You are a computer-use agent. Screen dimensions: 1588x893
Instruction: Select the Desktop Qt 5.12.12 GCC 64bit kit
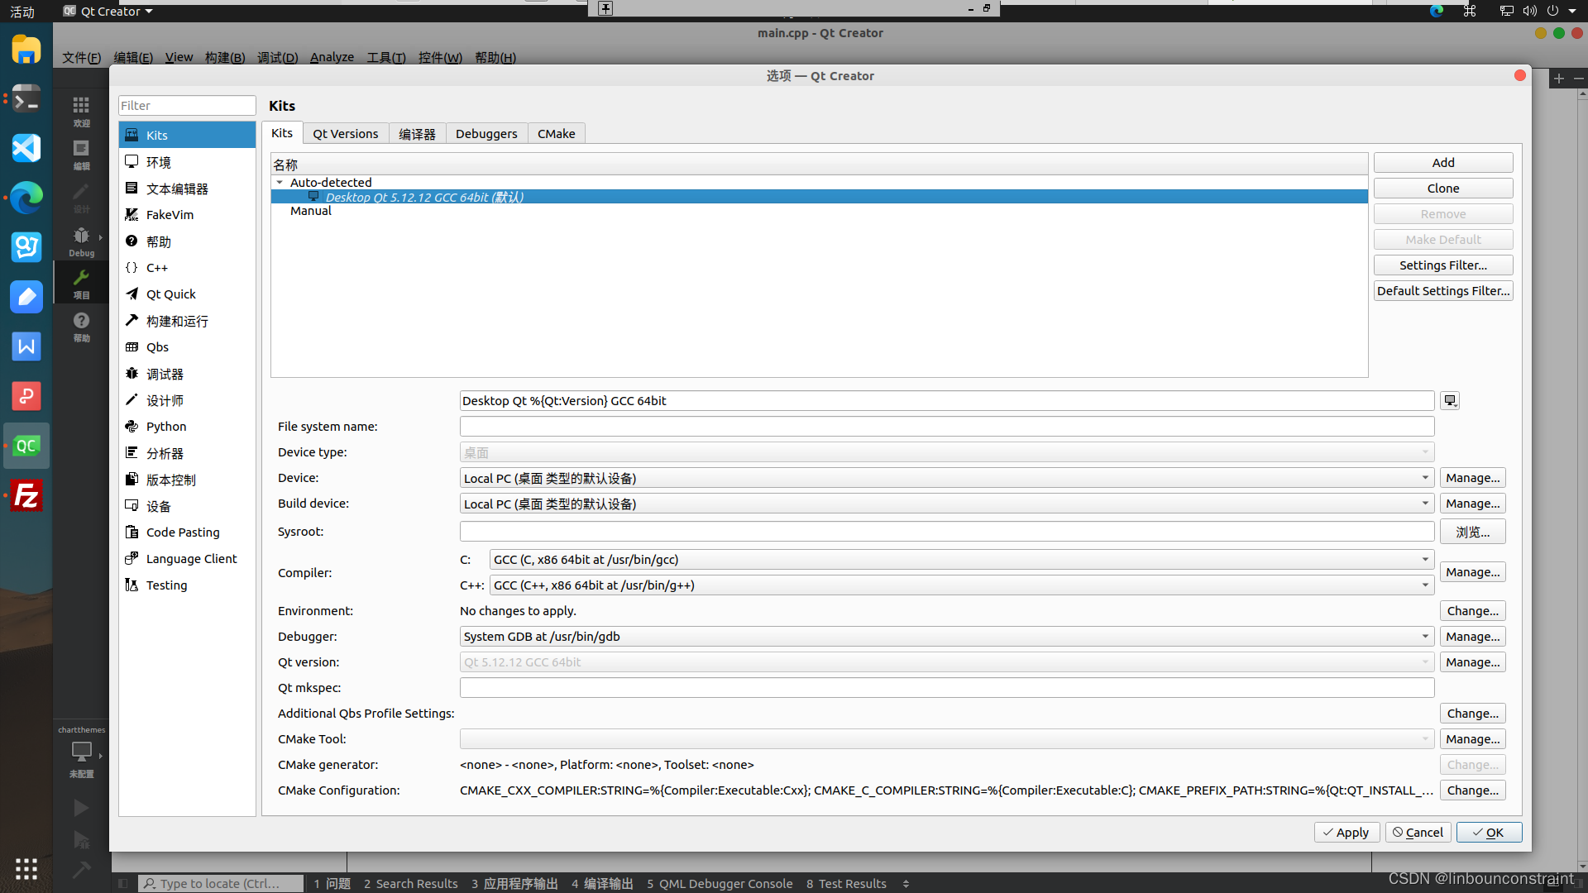pyautogui.click(x=424, y=197)
